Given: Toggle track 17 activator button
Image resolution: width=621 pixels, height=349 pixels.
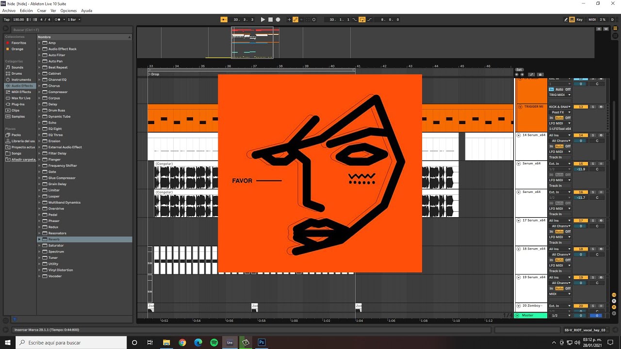Looking at the screenshot, I should click(x=581, y=221).
